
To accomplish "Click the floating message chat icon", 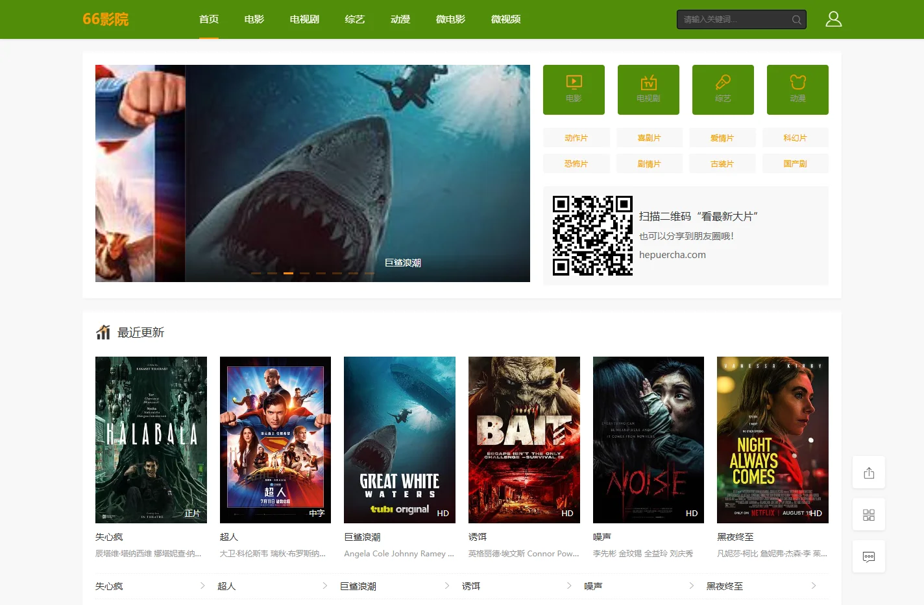I will click(869, 556).
